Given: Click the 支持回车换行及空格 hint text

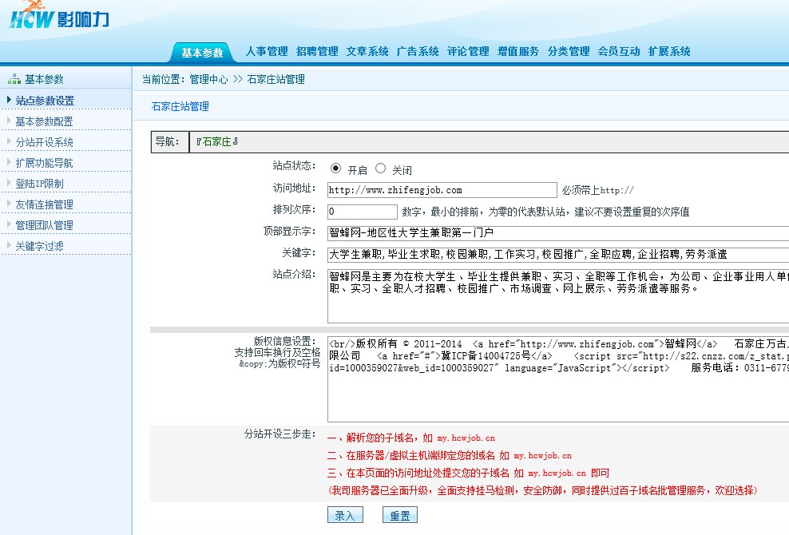Looking at the screenshot, I should pyautogui.click(x=277, y=352).
